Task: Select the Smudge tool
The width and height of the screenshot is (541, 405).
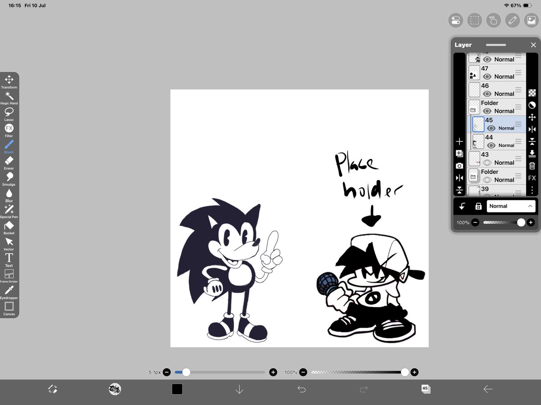Action: tap(9, 179)
